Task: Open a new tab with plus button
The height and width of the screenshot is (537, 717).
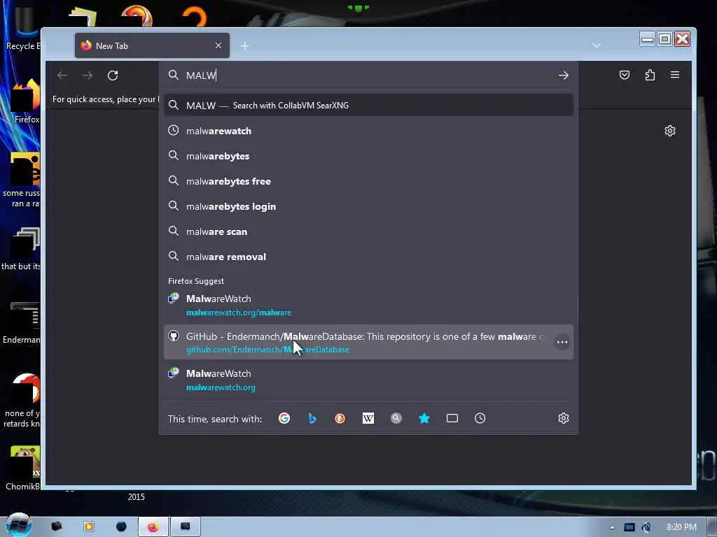Action: tap(244, 46)
